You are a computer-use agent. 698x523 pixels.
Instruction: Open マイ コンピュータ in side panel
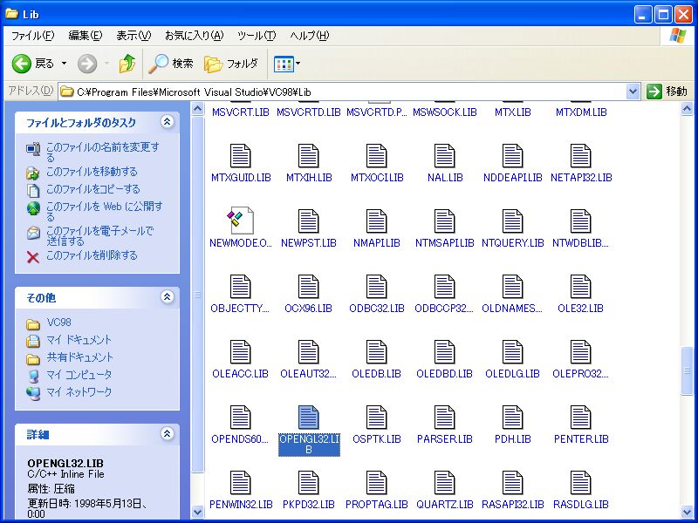point(79,375)
